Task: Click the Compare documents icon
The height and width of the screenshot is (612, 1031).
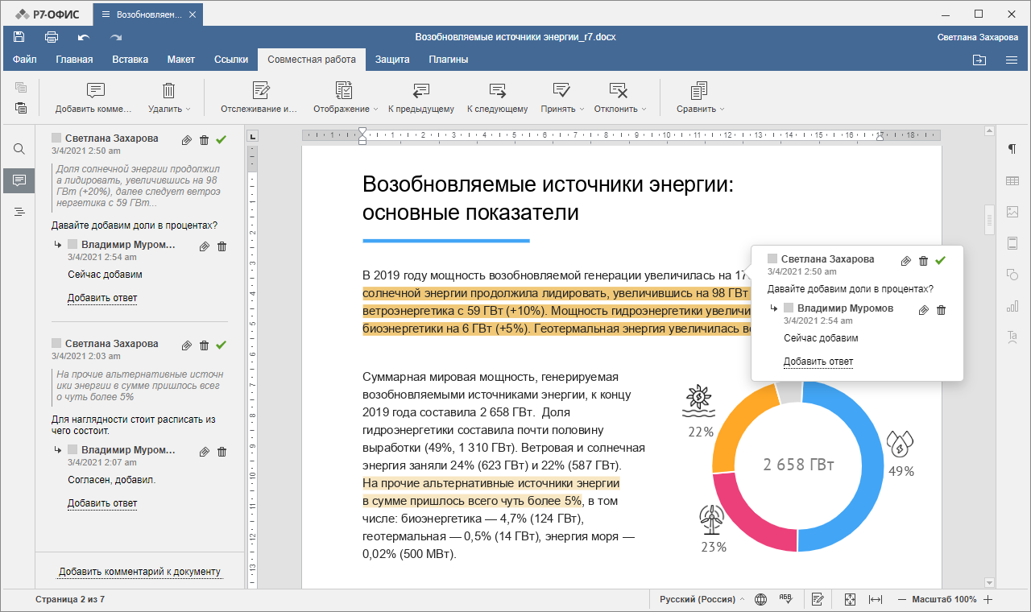Action: click(x=699, y=90)
